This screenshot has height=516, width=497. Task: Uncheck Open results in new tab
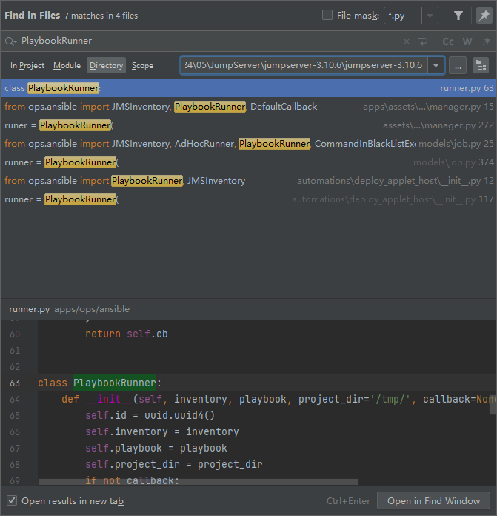click(x=12, y=500)
